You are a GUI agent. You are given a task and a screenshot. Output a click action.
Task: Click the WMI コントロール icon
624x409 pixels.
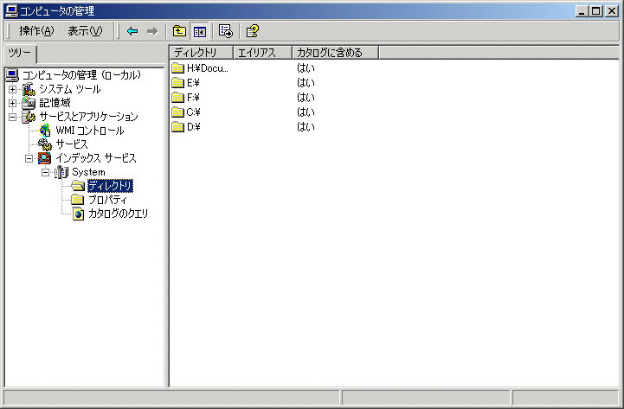(x=45, y=131)
